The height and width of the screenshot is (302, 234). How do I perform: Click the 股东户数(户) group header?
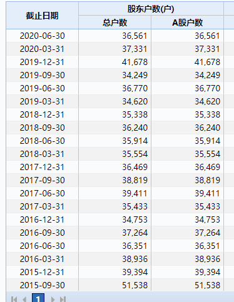point(151,9)
